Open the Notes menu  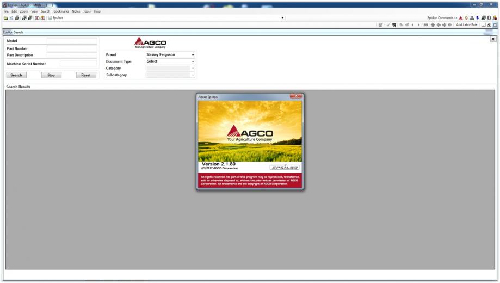[x=76, y=11]
